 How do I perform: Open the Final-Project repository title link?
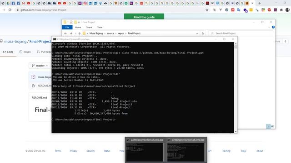pos(40,41)
